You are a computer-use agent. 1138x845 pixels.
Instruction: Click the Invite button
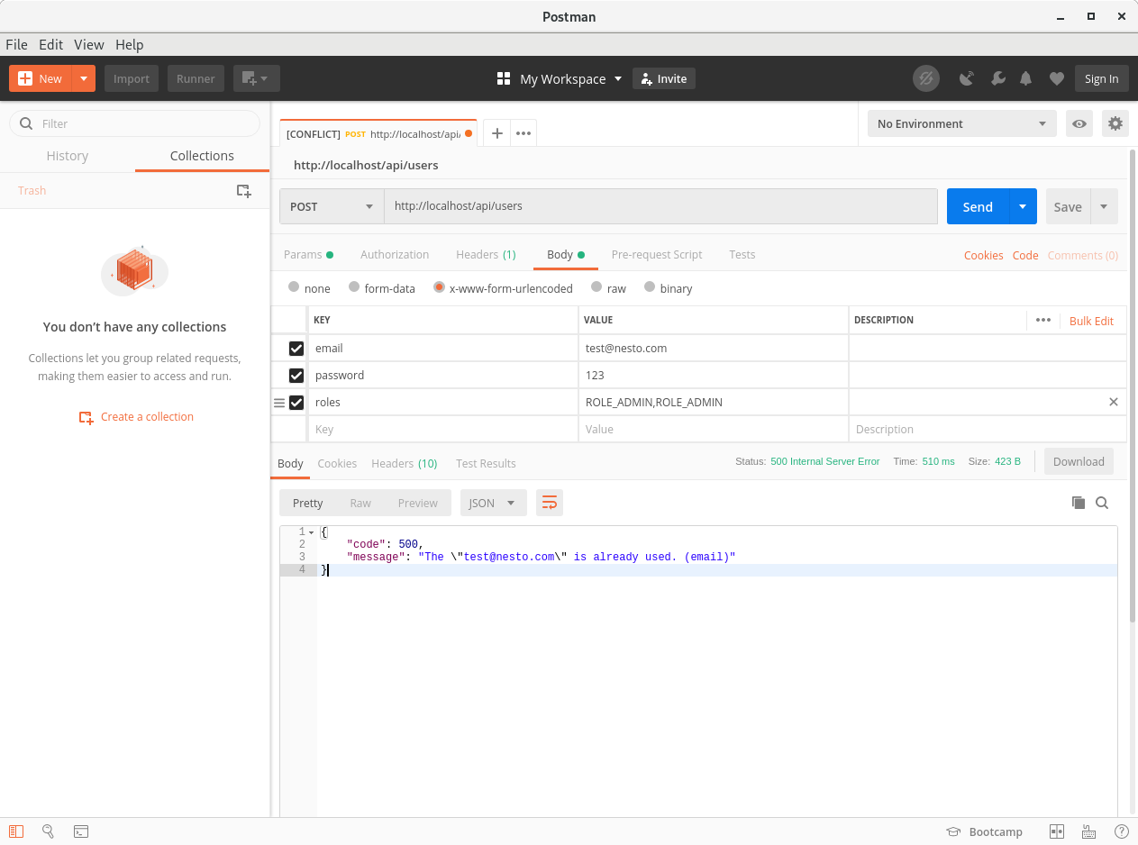coord(664,78)
